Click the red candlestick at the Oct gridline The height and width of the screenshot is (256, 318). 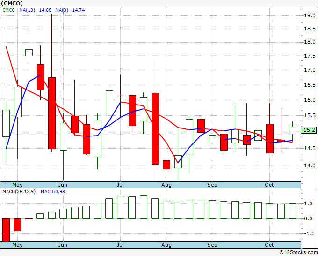click(x=270, y=138)
